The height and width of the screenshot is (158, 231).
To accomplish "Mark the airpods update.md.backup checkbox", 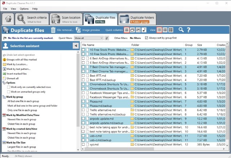I will pos(83,123).
